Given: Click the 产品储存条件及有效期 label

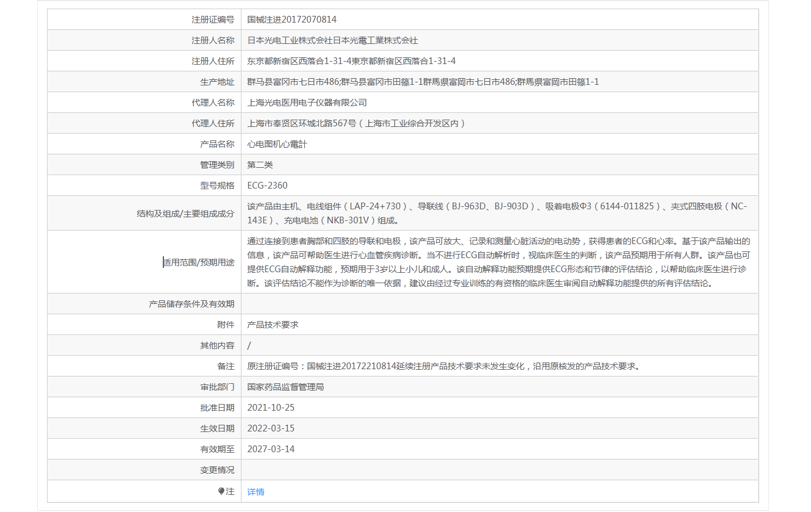Looking at the screenshot, I should point(191,304).
